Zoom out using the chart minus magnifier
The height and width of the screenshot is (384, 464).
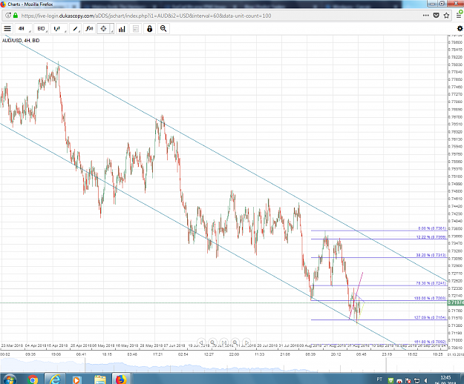pyautogui.click(x=212, y=342)
